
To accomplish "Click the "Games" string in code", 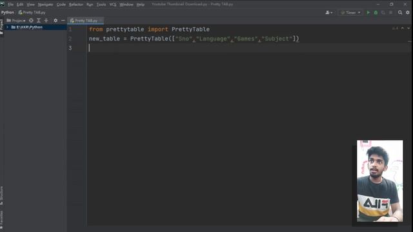I will tap(246, 39).
